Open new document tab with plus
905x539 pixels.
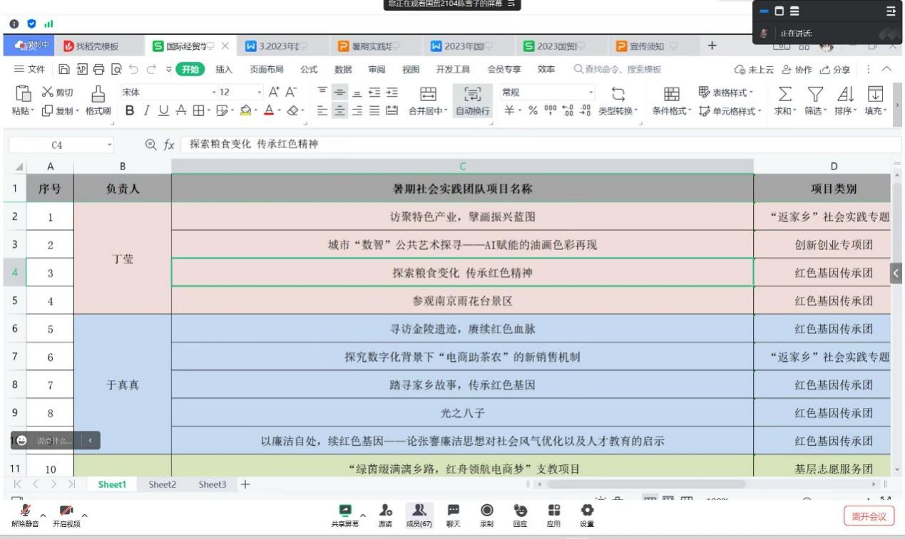[x=712, y=46]
